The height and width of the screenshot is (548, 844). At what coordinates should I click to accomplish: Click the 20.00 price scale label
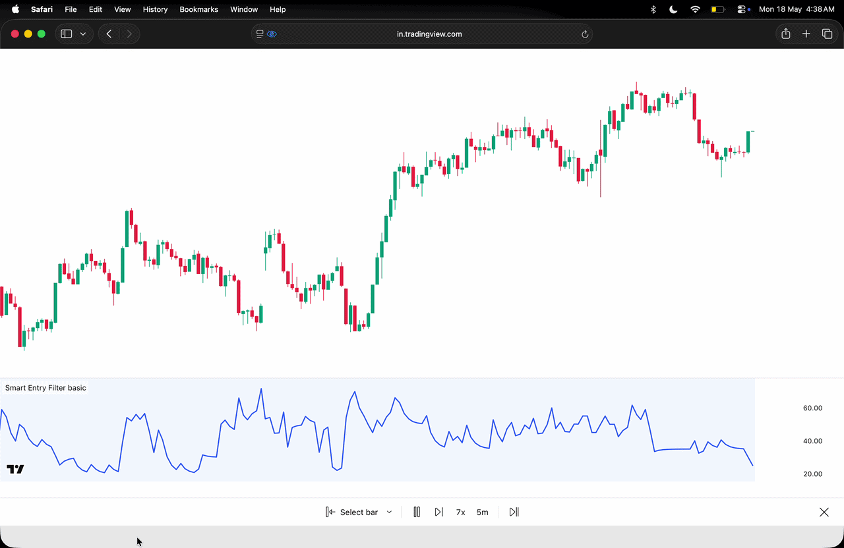(812, 474)
